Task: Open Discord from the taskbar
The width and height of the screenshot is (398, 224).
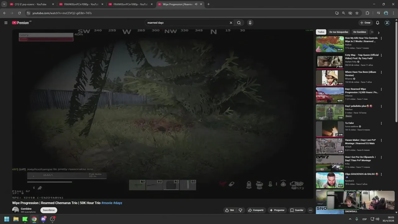Action: coord(43,219)
